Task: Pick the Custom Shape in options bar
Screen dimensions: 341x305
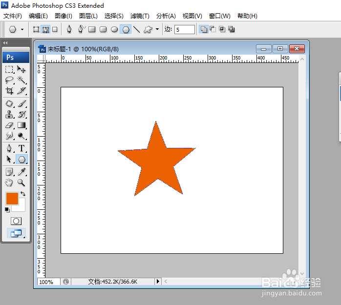Action: [148, 29]
